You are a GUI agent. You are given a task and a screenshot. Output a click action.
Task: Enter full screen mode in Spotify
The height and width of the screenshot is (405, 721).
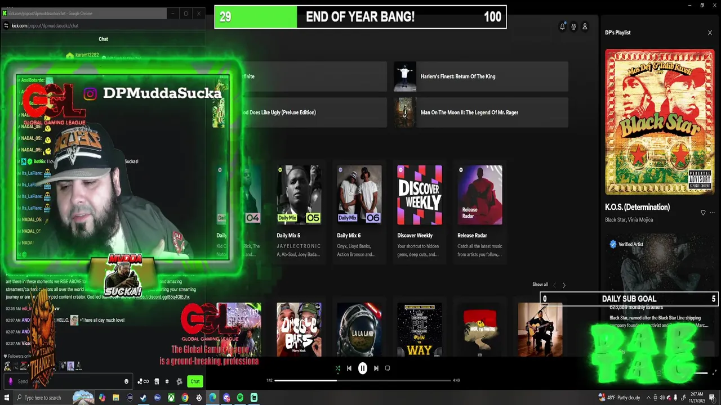coord(715,372)
